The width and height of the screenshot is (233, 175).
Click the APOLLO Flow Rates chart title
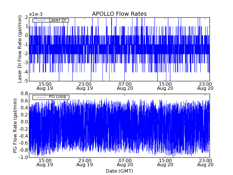pos(119,14)
